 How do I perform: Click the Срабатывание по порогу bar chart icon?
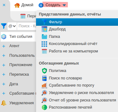pos(44,85)
